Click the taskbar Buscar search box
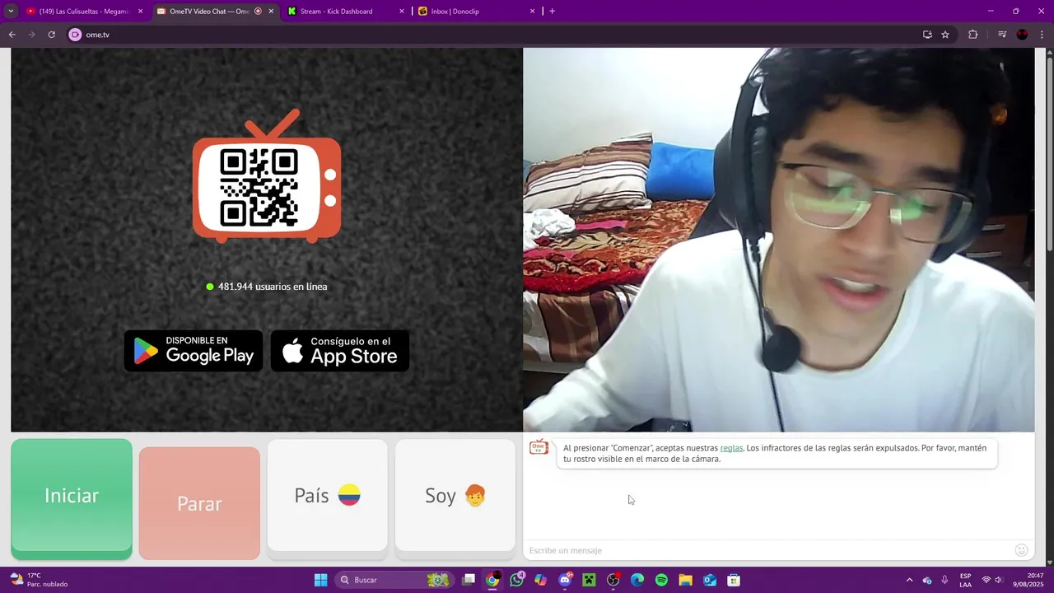 [393, 580]
